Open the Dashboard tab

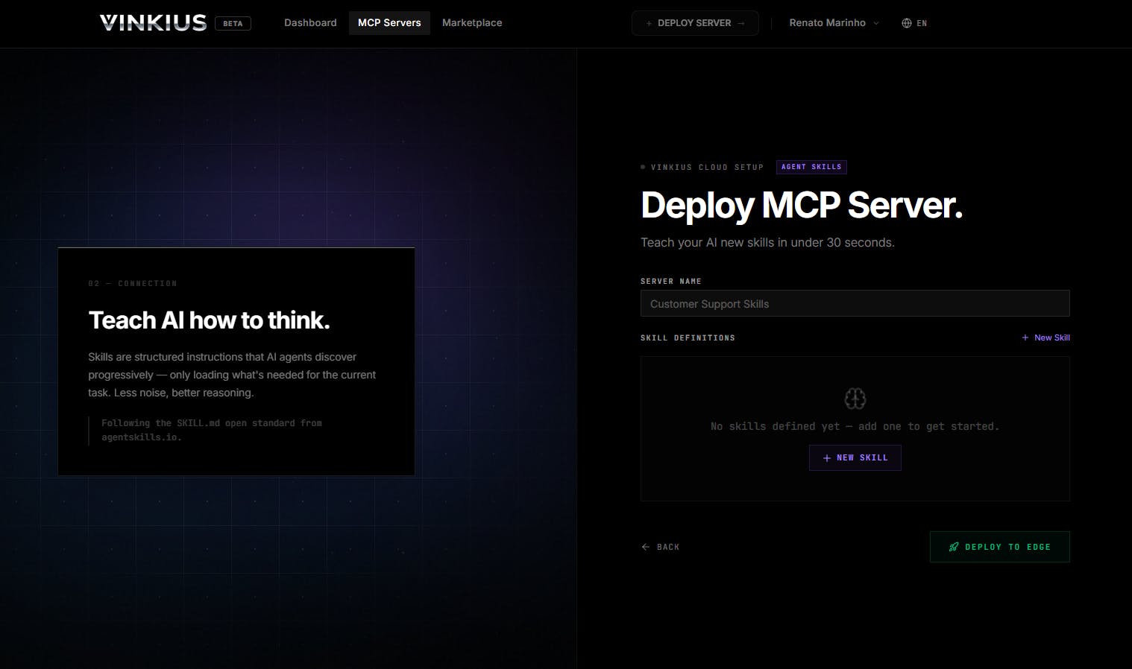coord(310,23)
